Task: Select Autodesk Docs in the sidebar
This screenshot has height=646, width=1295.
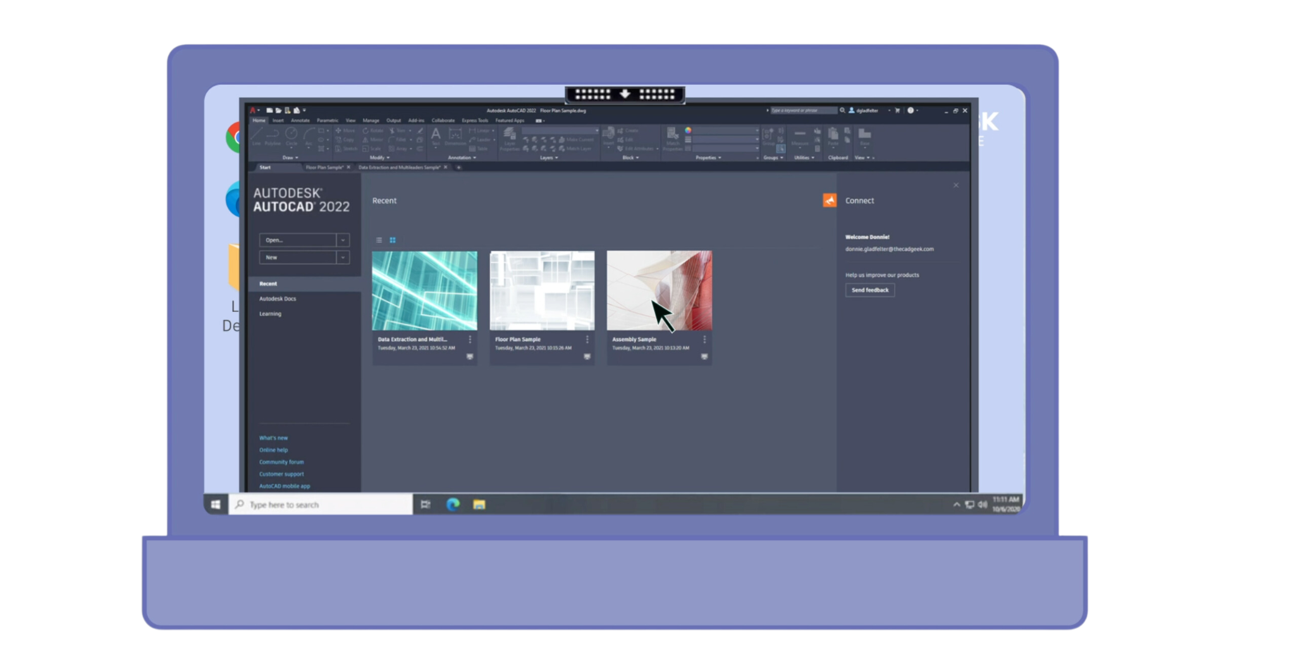Action: point(278,299)
